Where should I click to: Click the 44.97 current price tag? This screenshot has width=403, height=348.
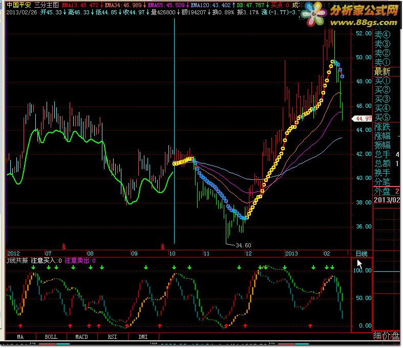362,119
